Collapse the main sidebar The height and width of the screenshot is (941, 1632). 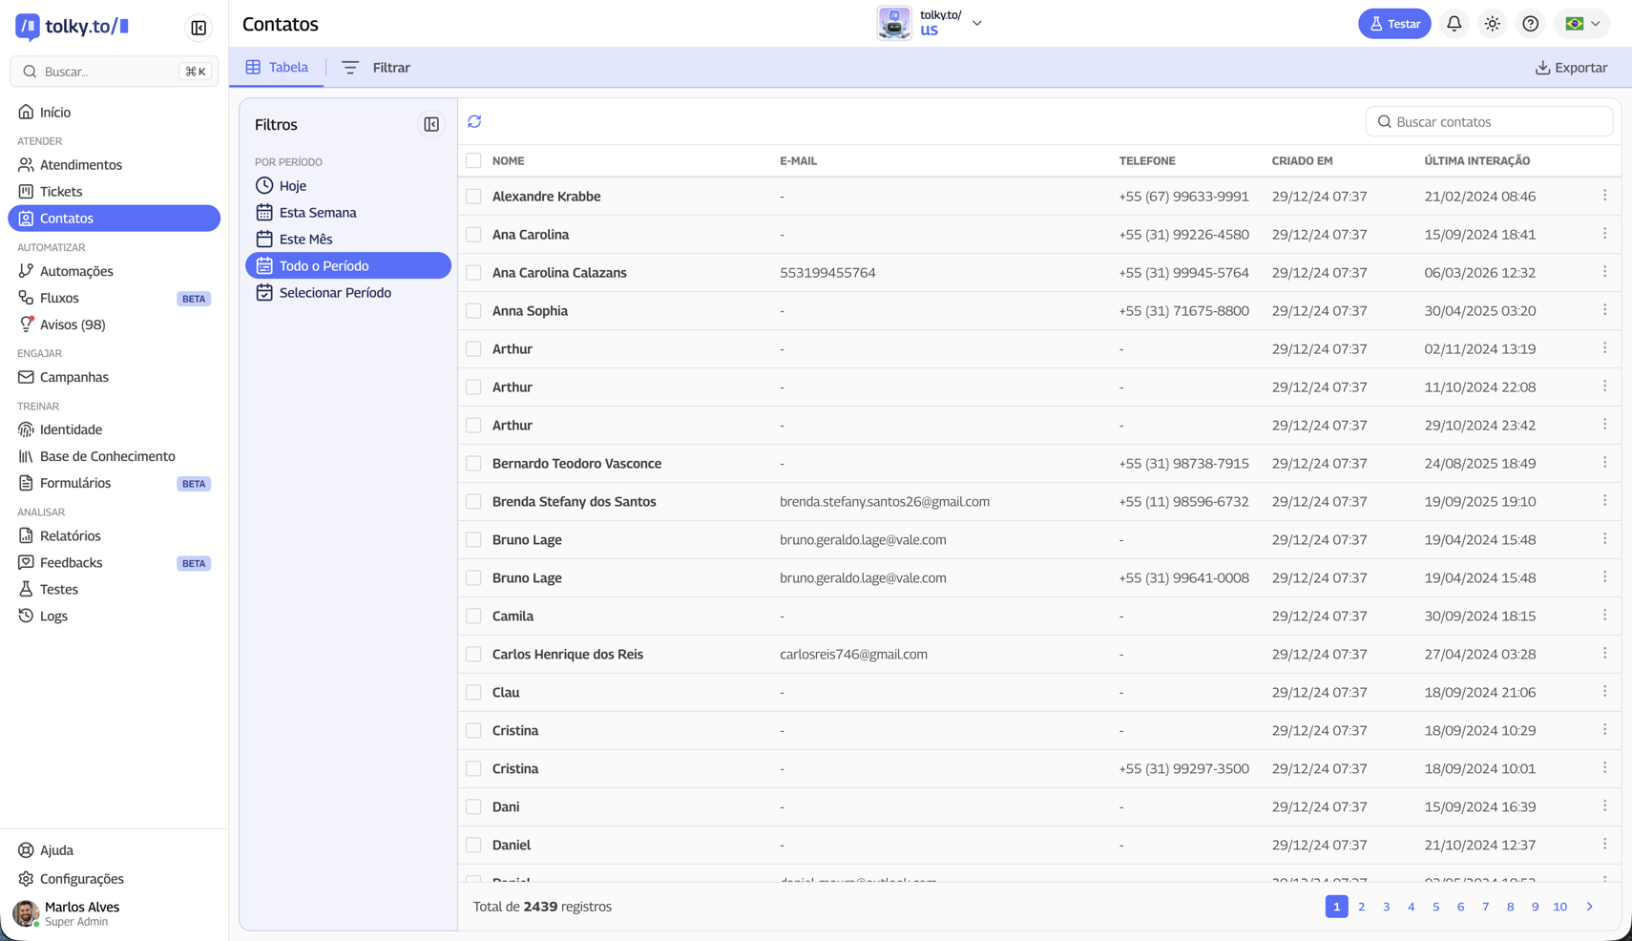199,28
